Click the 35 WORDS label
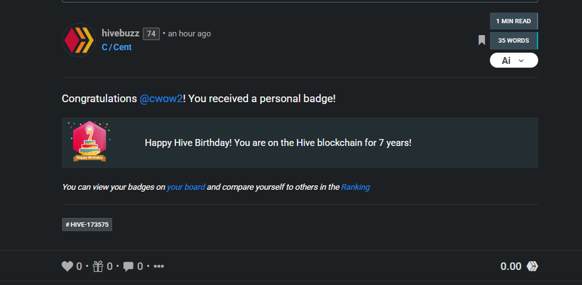Screen dimensions: 582x285 coord(514,41)
